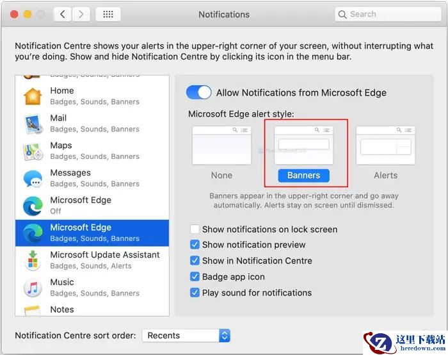This screenshot has height=355, width=448.
Task: Click the Microsoft Edge icon marked Off
Action: click(x=33, y=206)
